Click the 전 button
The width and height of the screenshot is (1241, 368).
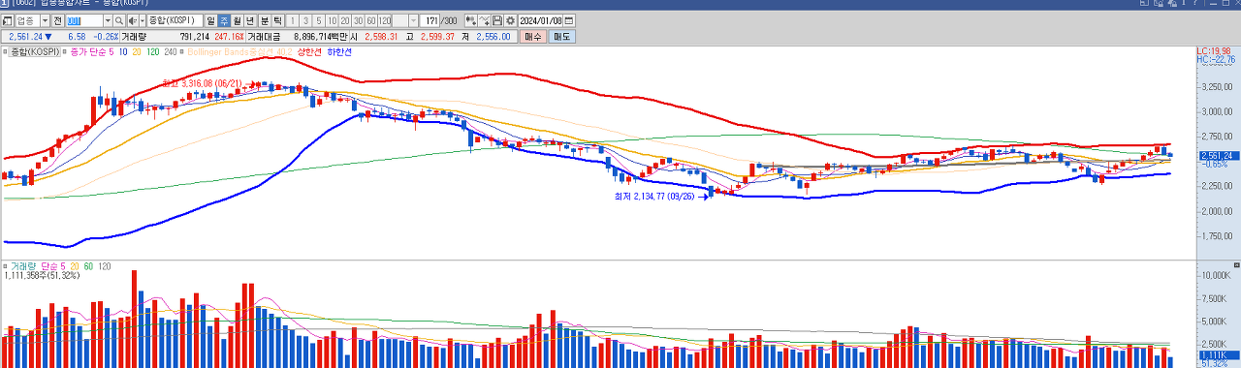click(x=58, y=20)
